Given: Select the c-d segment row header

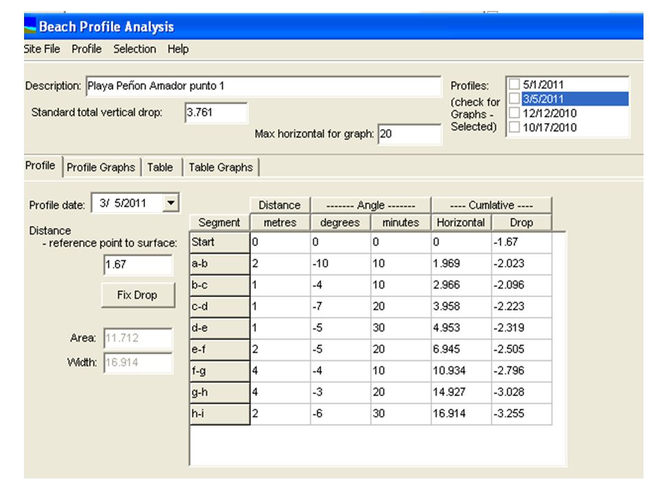Looking at the screenshot, I should coord(220,307).
